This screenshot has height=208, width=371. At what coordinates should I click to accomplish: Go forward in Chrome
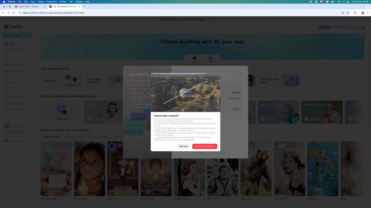(x=8, y=13)
